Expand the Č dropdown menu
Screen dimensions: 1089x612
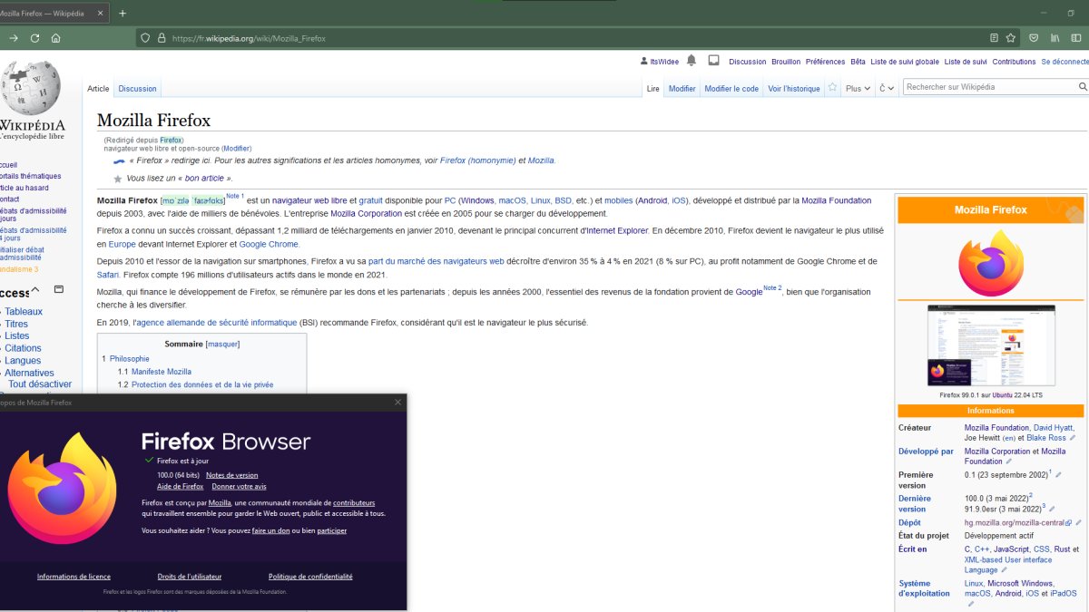click(x=887, y=88)
